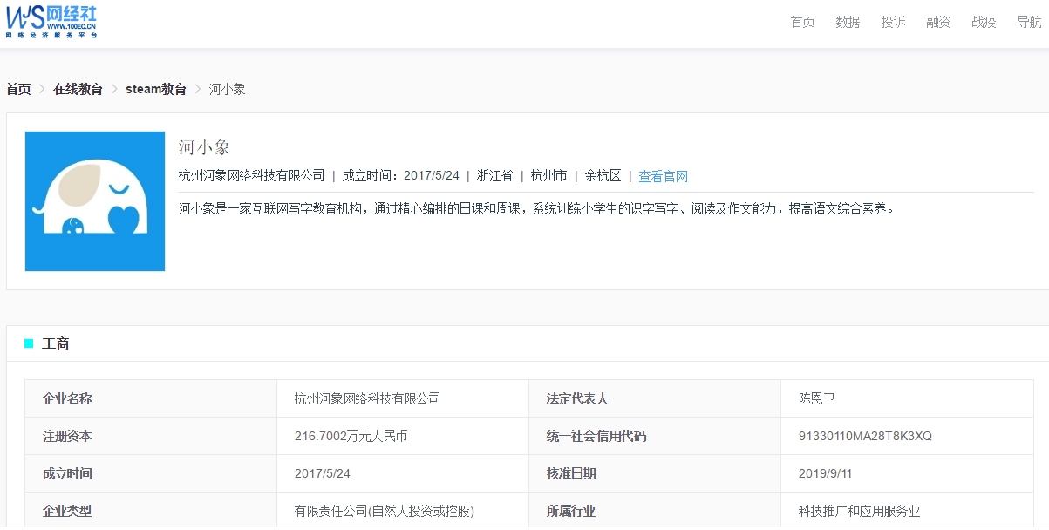Click the 科技推广和应用服务业 cell
The width and height of the screenshot is (1049, 530).
(x=859, y=511)
